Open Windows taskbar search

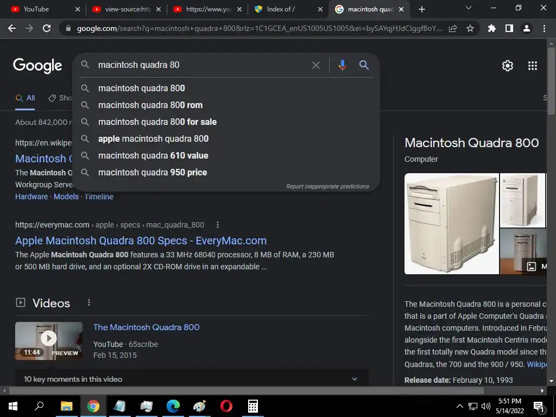[x=39, y=406]
